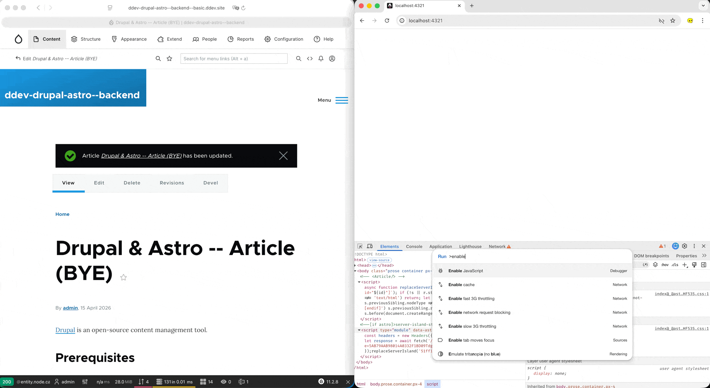Toggle the computed styles sidebar icon
Image resolution: width=710 pixels, height=388 pixels.
coord(704,265)
